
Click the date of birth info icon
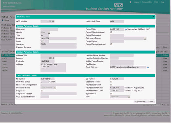[x=126, y=30]
